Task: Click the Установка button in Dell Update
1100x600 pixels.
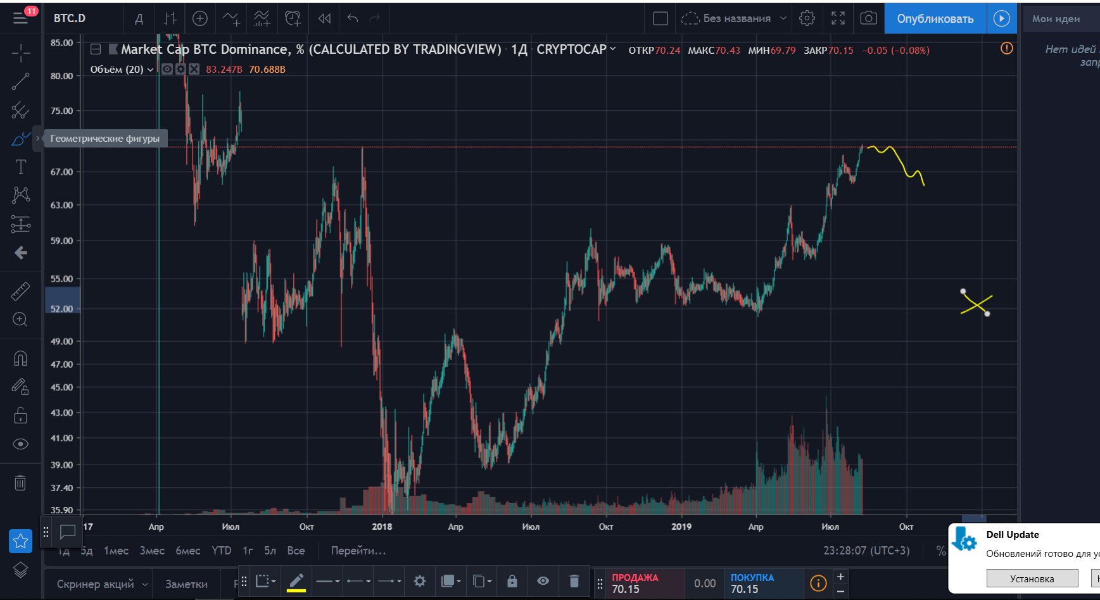Action: coord(1032,578)
